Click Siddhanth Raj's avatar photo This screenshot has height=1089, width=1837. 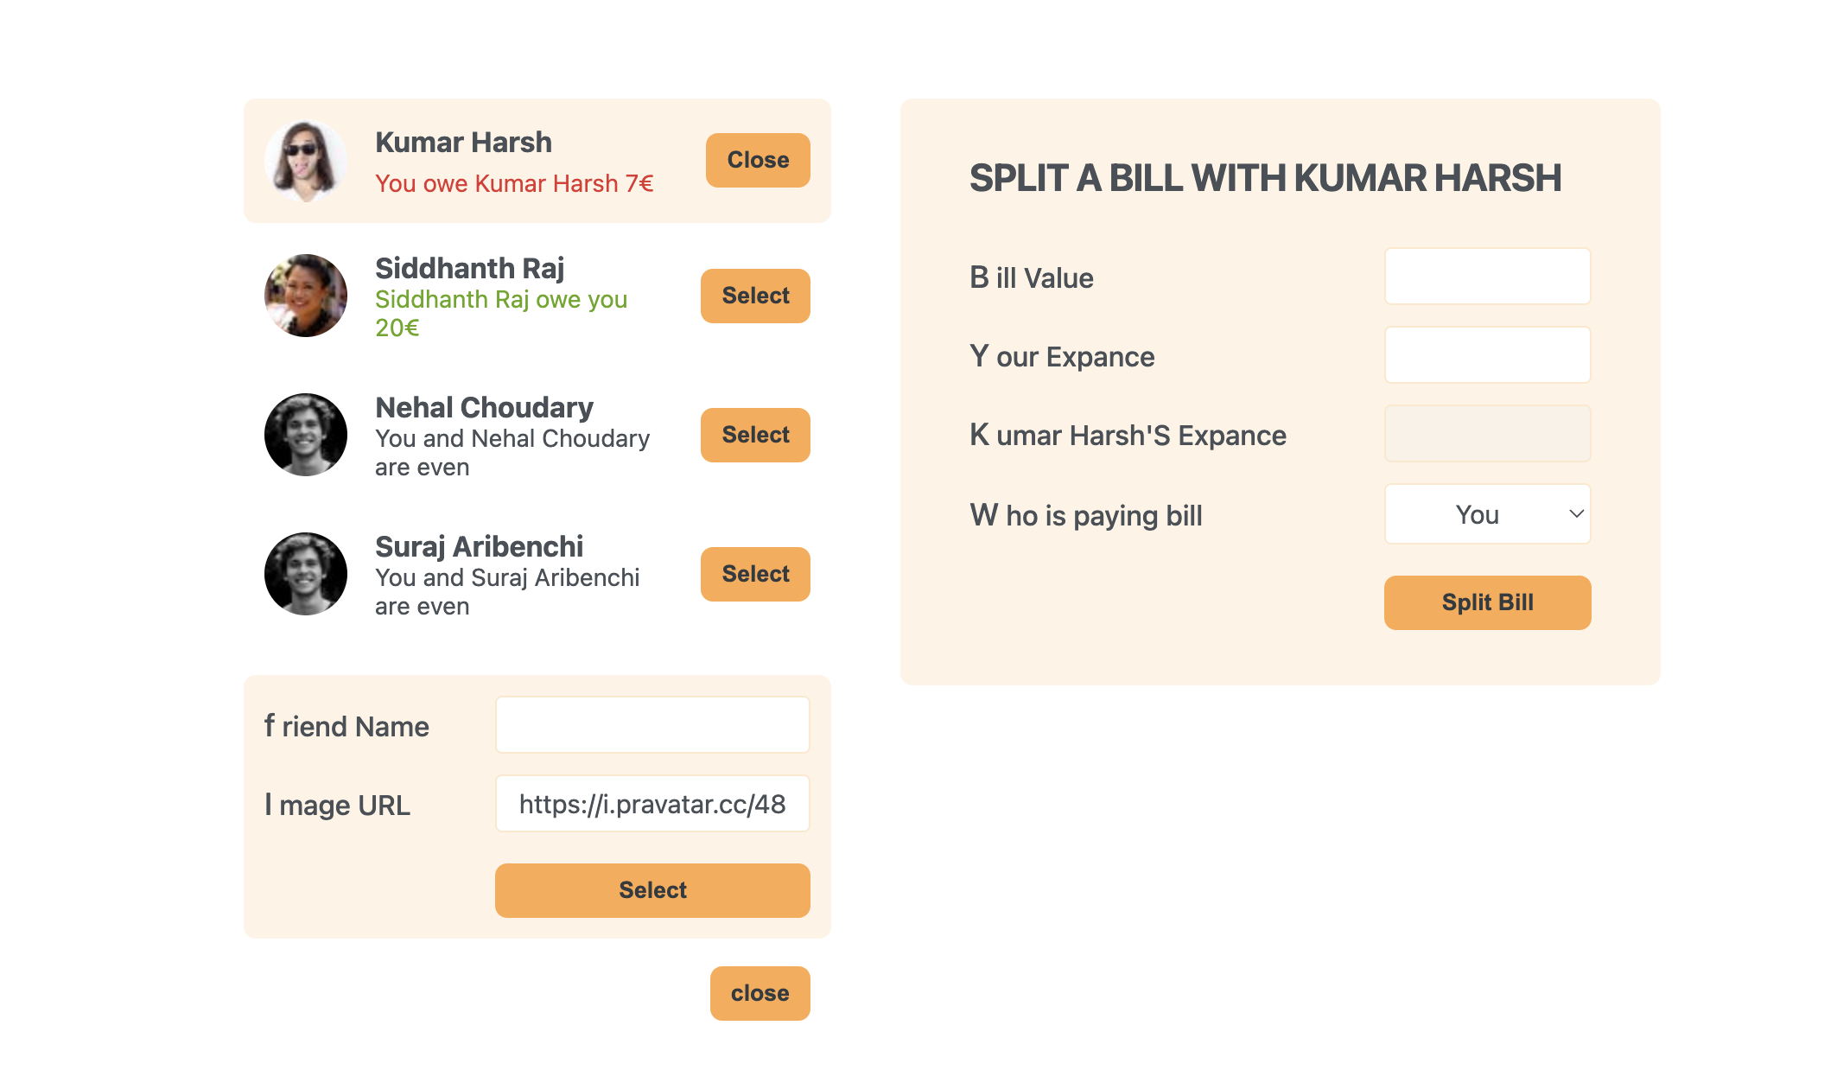(306, 296)
